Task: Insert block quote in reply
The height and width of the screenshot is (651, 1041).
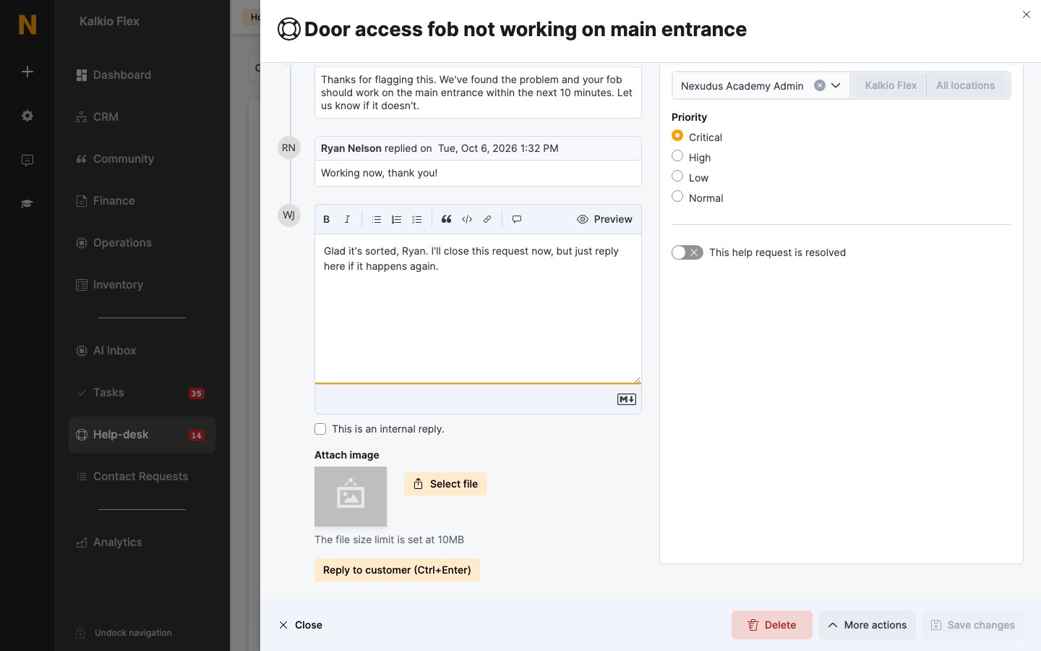Action: [x=447, y=219]
